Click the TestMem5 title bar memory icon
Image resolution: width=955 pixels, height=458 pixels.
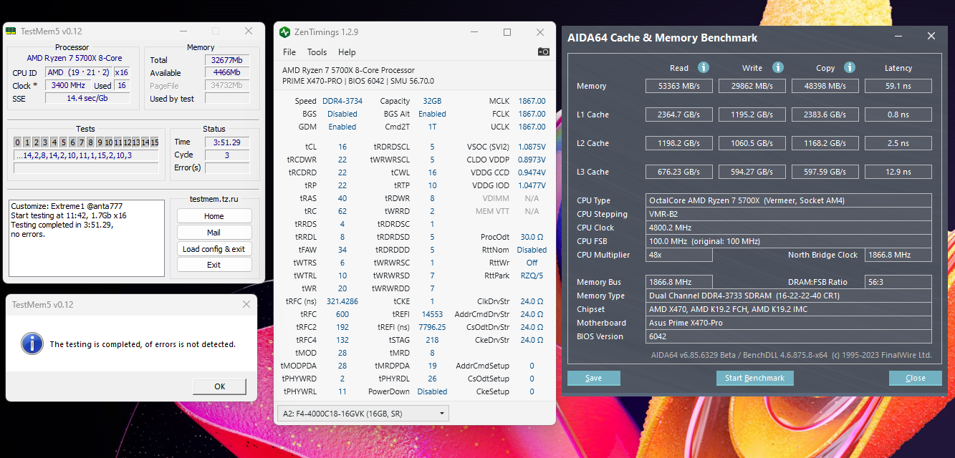[11, 31]
